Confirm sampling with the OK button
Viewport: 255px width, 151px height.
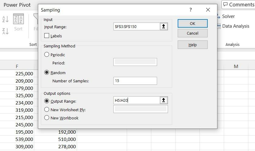point(193,23)
